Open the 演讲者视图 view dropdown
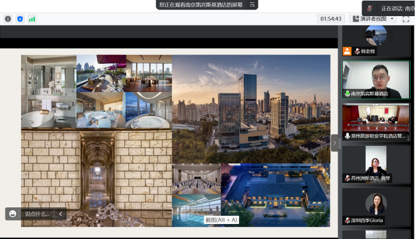Viewport: 415px width, 239px height. pos(373,19)
